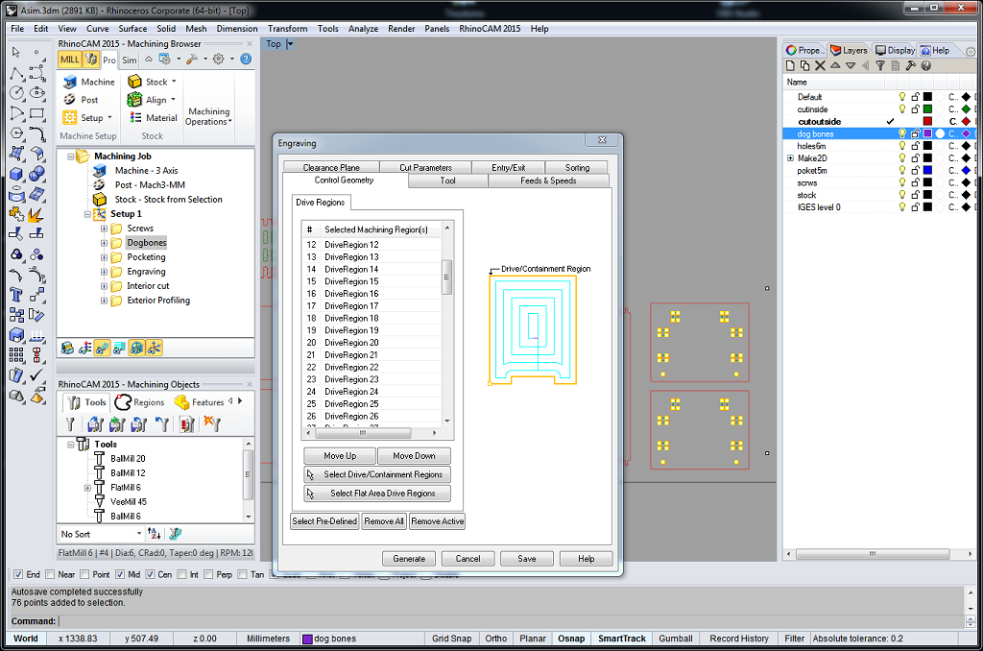Enable the Perp osnap checkbox

point(208,574)
